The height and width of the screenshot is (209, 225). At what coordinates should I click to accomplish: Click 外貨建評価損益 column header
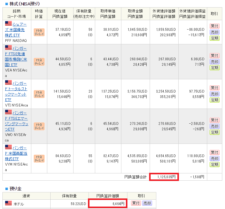click(x=192, y=11)
